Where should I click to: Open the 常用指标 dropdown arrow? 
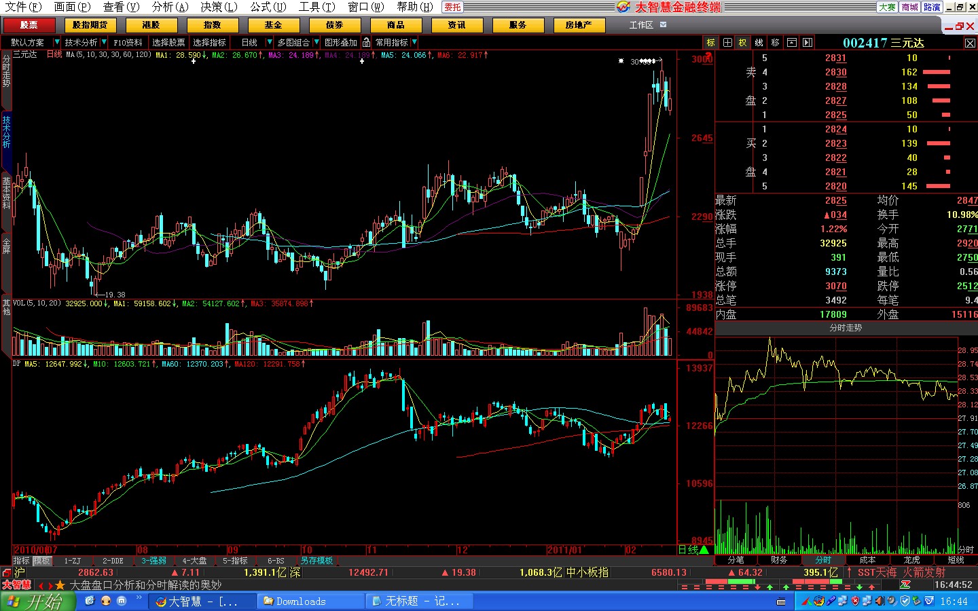click(x=414, y=42)
